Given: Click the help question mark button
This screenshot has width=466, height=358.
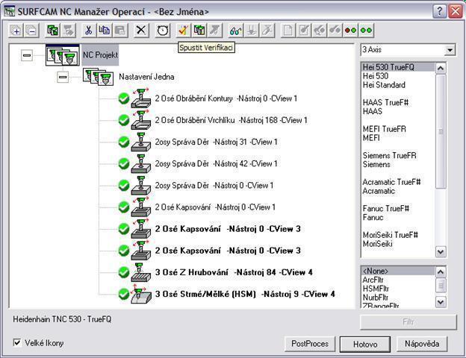Looking at the screenshot, I should (x=440, y=12).
